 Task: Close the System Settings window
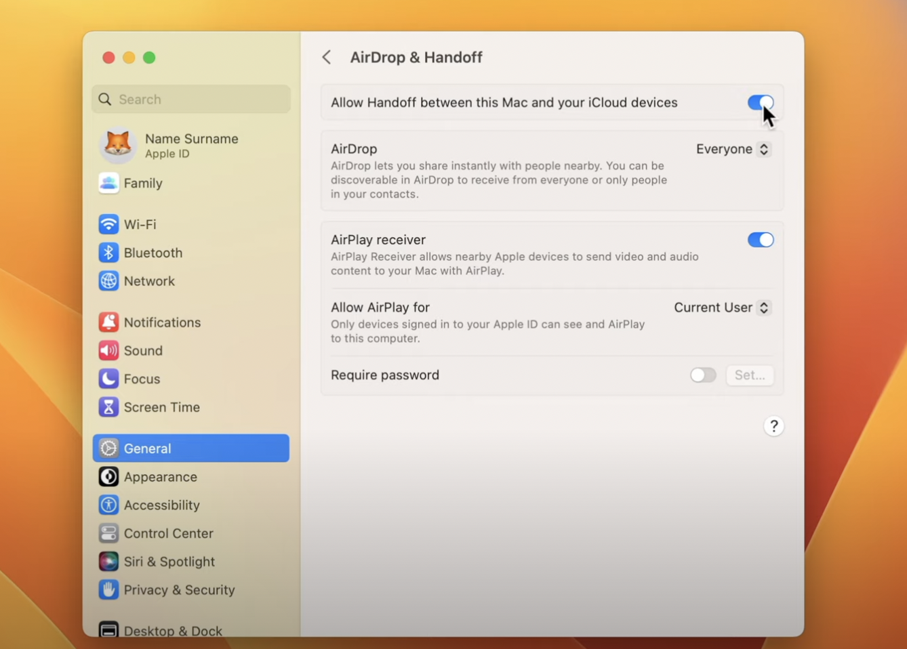click(108, 58)
